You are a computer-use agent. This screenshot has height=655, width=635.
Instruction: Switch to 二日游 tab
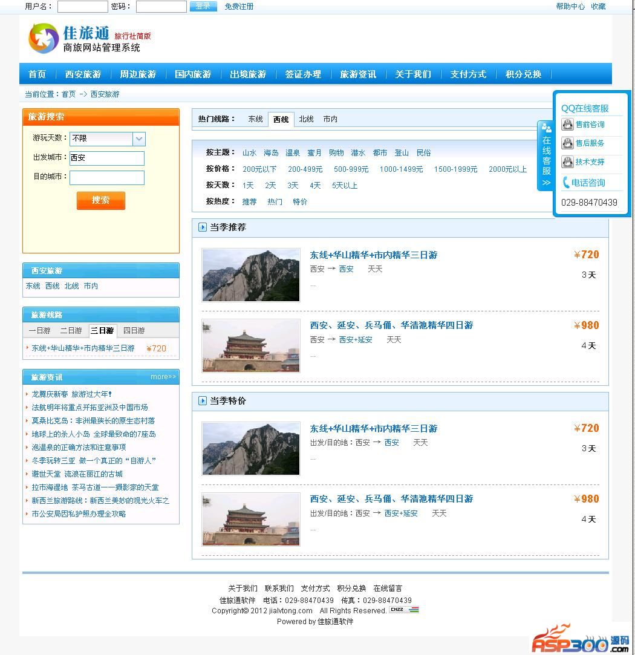click(71, 330)
